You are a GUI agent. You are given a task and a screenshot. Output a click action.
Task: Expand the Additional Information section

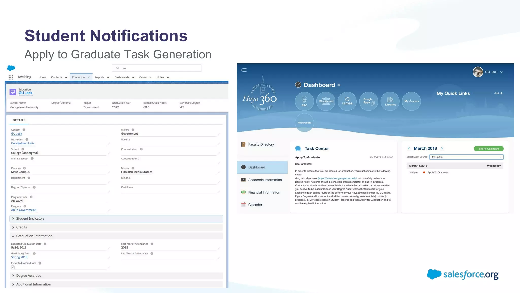tap(116, 284)
